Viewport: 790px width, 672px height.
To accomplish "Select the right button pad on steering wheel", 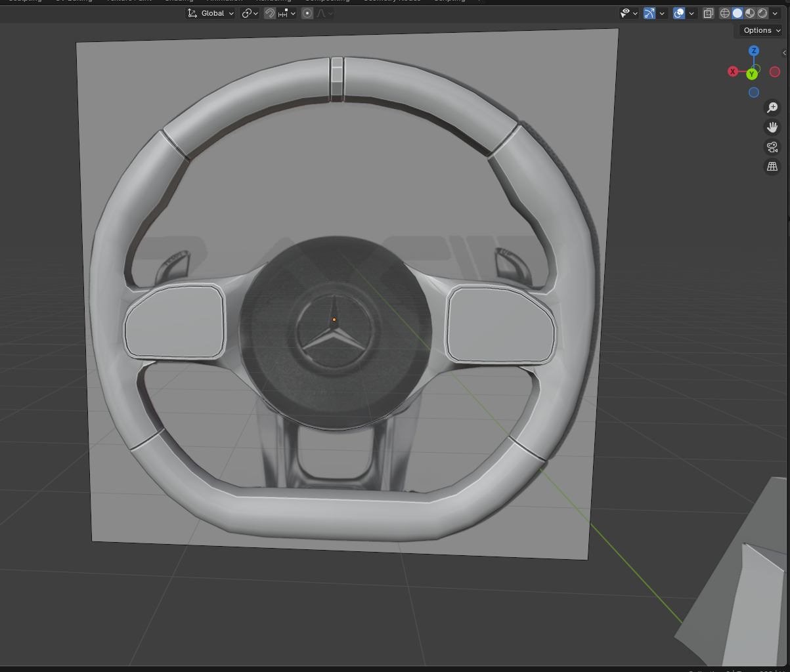I will coord(500,325).
